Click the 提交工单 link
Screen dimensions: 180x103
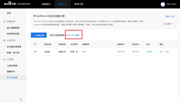[x=170, y=16]
